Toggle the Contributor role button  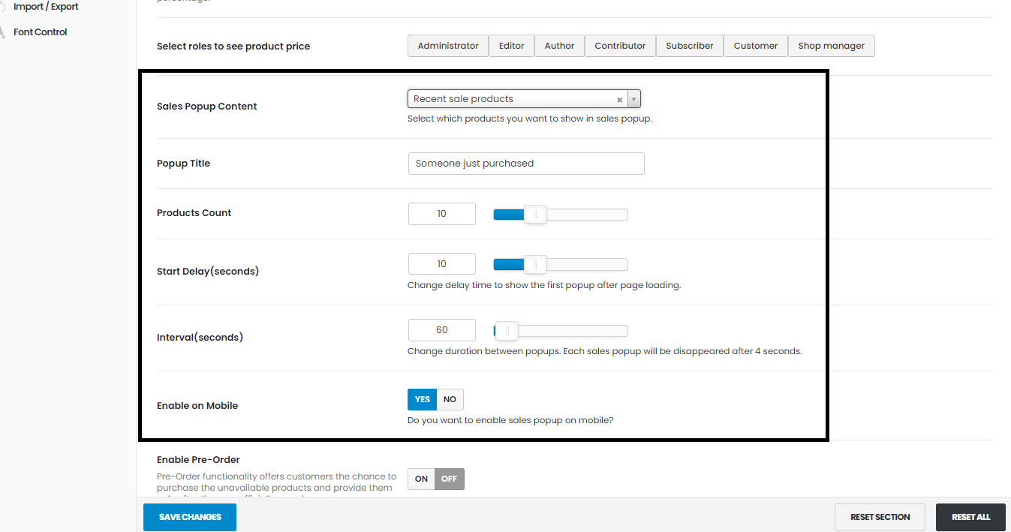click(x=620, y=46)
